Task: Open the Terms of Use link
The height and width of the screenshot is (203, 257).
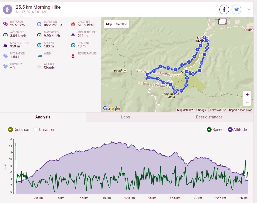Action: click(218, 110)
